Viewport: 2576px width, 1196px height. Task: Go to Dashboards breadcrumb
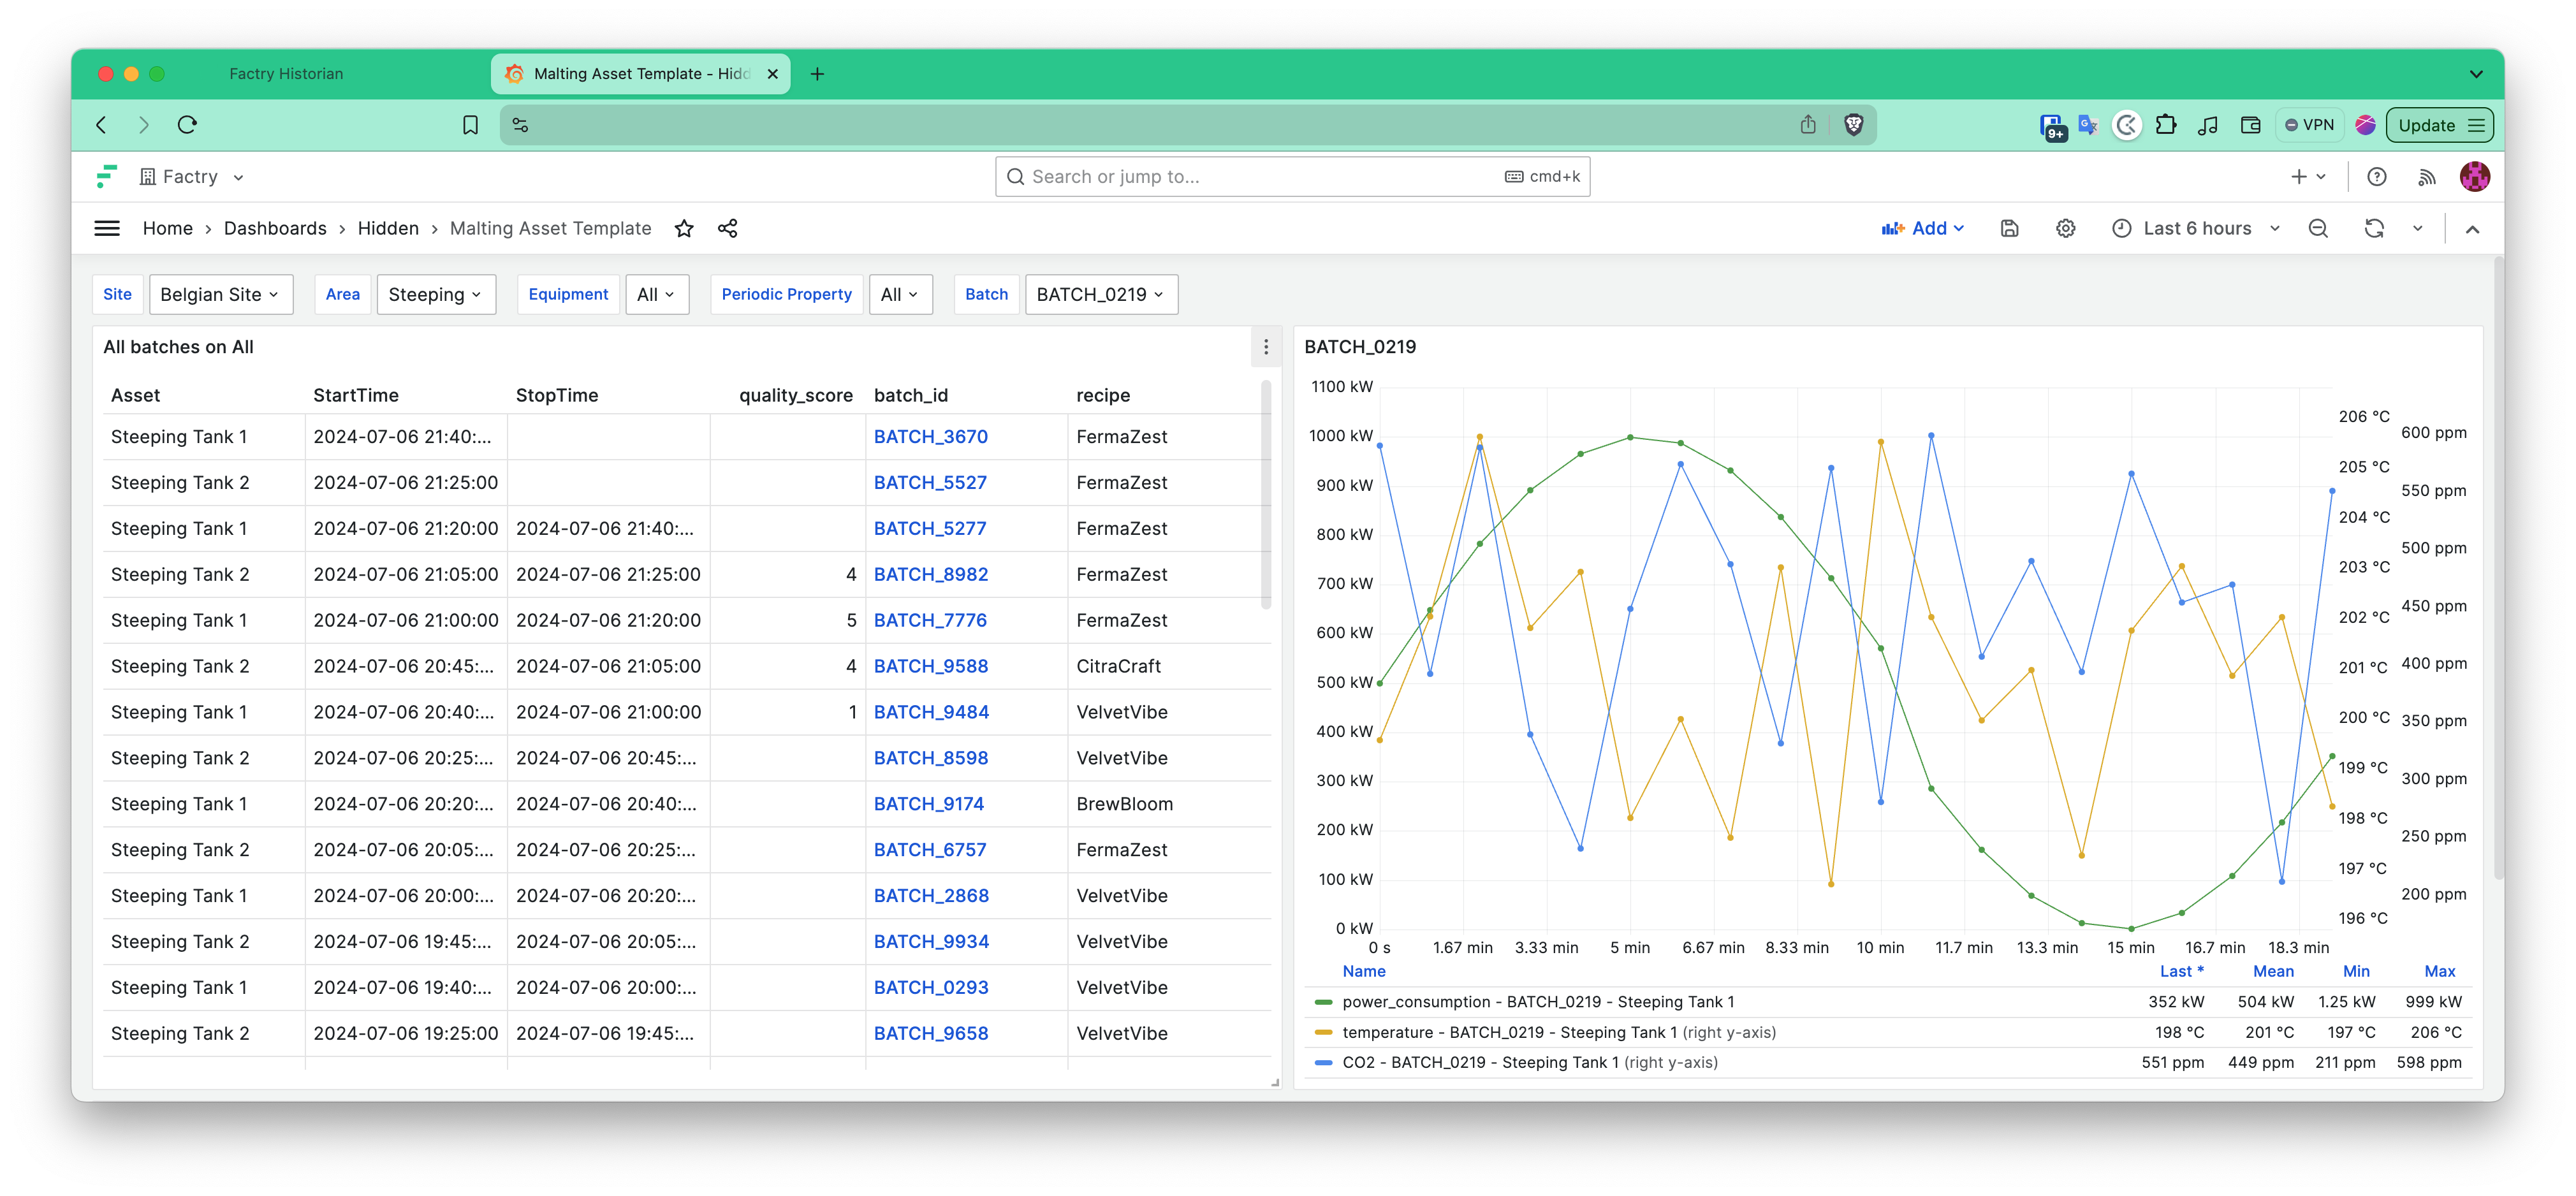tap(275, 229)
